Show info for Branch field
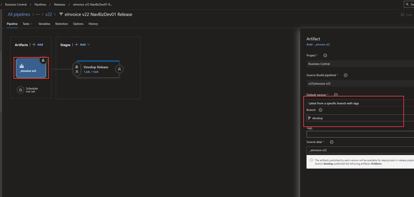The image size is (414, 197). pyautogui.click(x=321, y=110)
